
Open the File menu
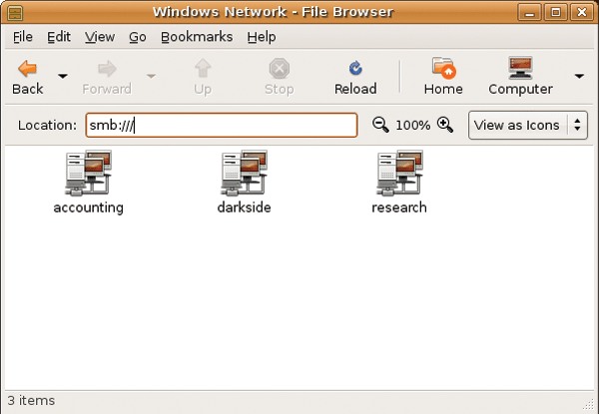pyautogui.click(x=23, y=37)
